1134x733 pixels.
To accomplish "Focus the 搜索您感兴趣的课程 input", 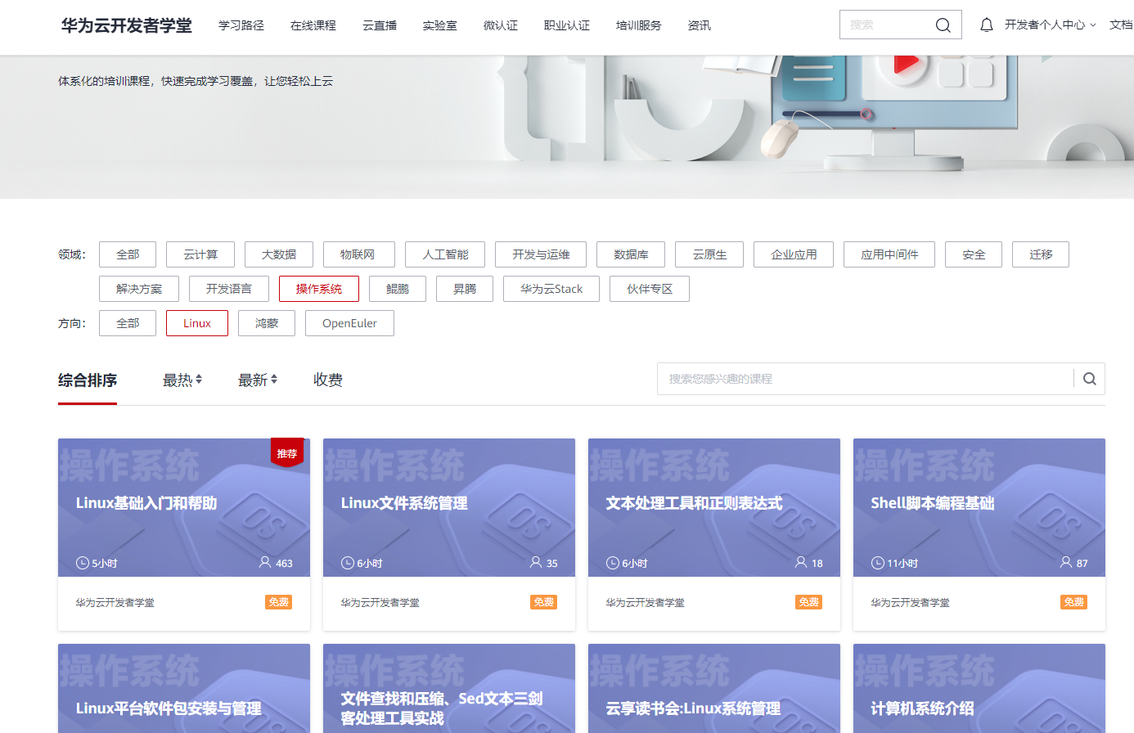I will (866, 379).
